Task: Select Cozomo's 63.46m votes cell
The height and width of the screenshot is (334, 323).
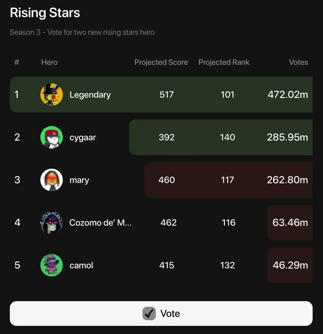Action: click(x=290, y=223)
